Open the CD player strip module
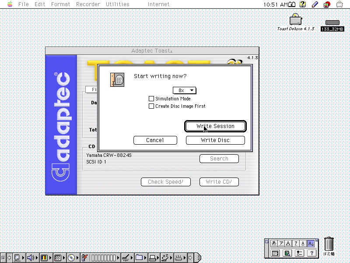This screenshot has width=350, height=263. click(x=73, y=258)
